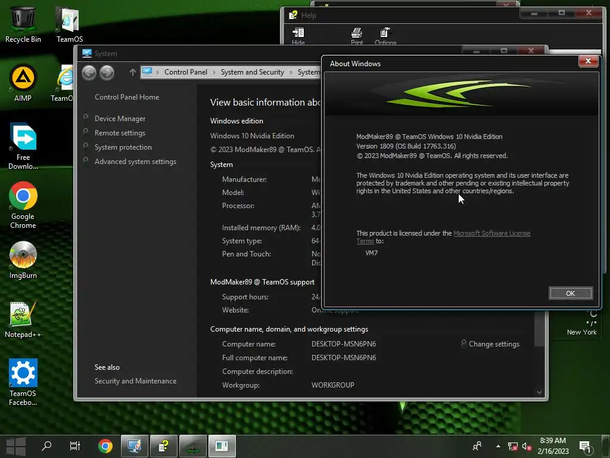This screenshot has height=458, width=610.
Task: Click the New York weather gadget
Action: point(581,324)
